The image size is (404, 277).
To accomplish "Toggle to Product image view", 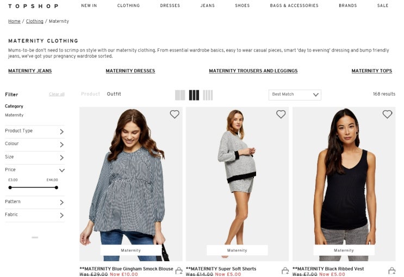I will (x=90, y=94).
